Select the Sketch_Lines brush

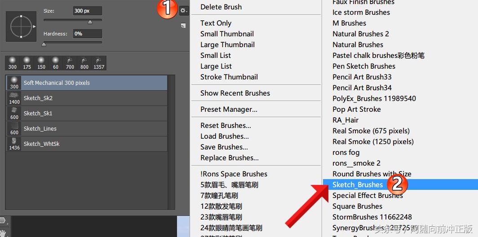point(87,128)
